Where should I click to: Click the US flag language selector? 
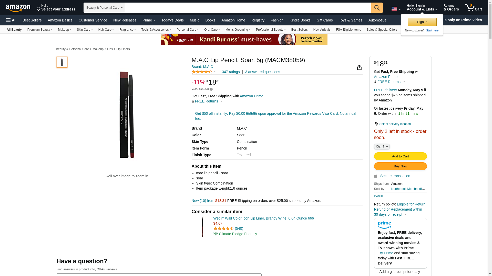coord(395,9)
